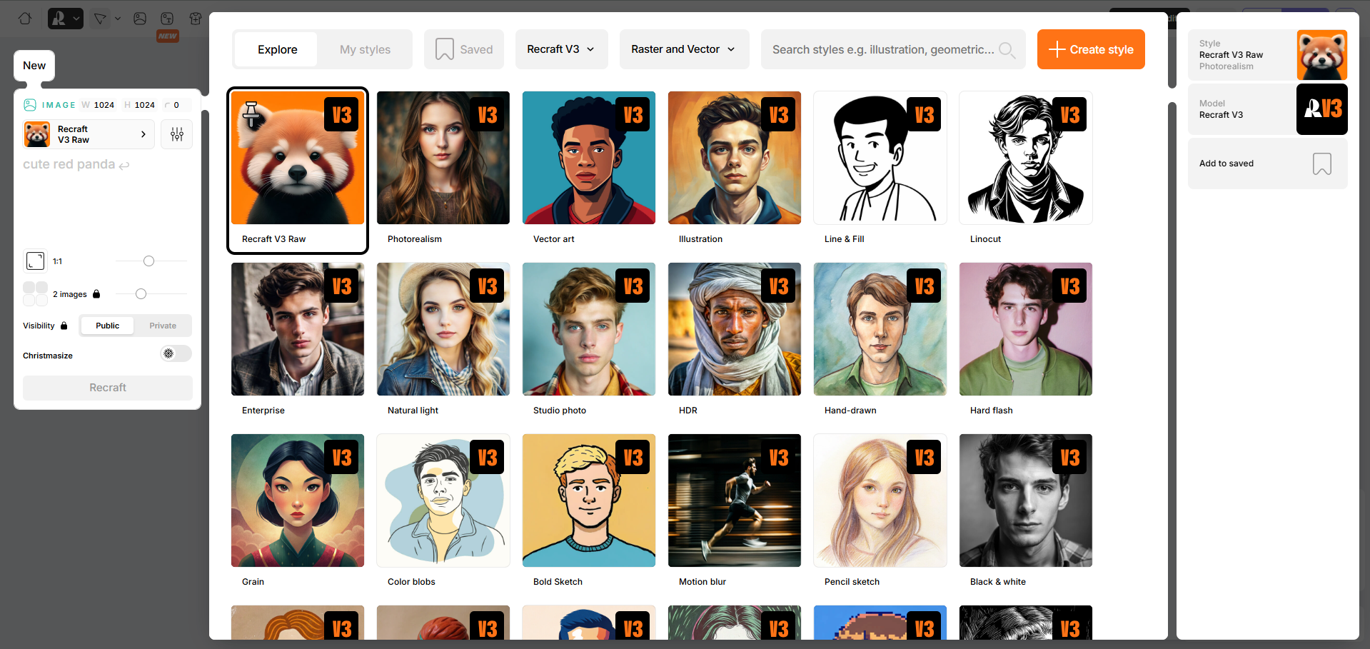Image resolution: width=1370 pixels, height=649 pixels.
Task: Click Add to saved
Action: click(1267, 163)
